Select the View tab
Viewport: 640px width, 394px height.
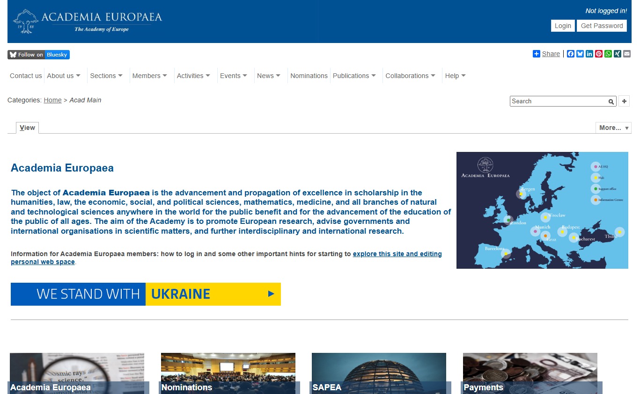[x=27, y=128]
